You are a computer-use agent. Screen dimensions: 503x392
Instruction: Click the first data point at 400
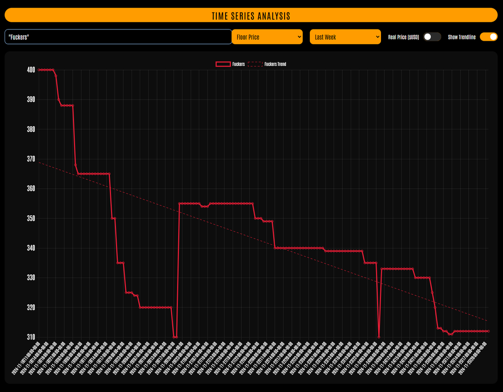pos(39,70)
